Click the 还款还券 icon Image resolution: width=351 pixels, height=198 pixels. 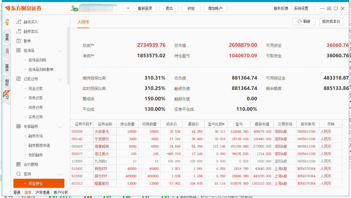pyautogui.click(x=18, y=79)
